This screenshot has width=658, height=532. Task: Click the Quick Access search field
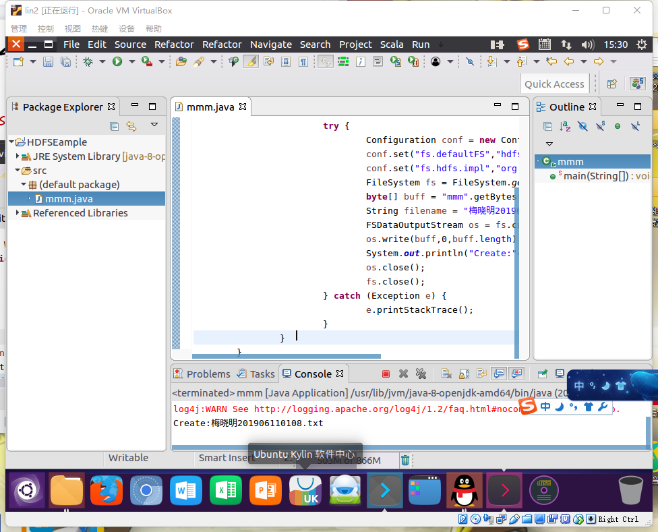pyautogui.click(x=554, y=84)
